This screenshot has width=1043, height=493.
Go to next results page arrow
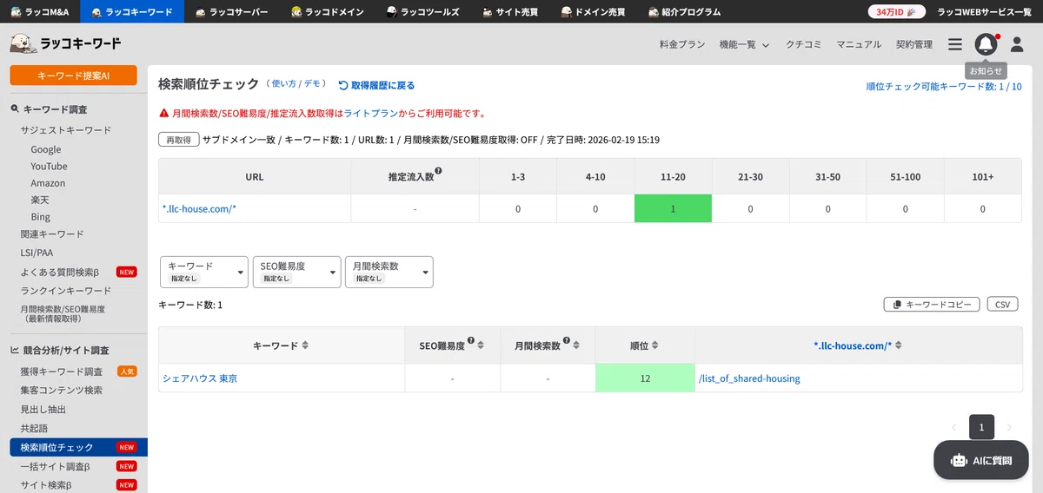click(x=1009, y=427)
